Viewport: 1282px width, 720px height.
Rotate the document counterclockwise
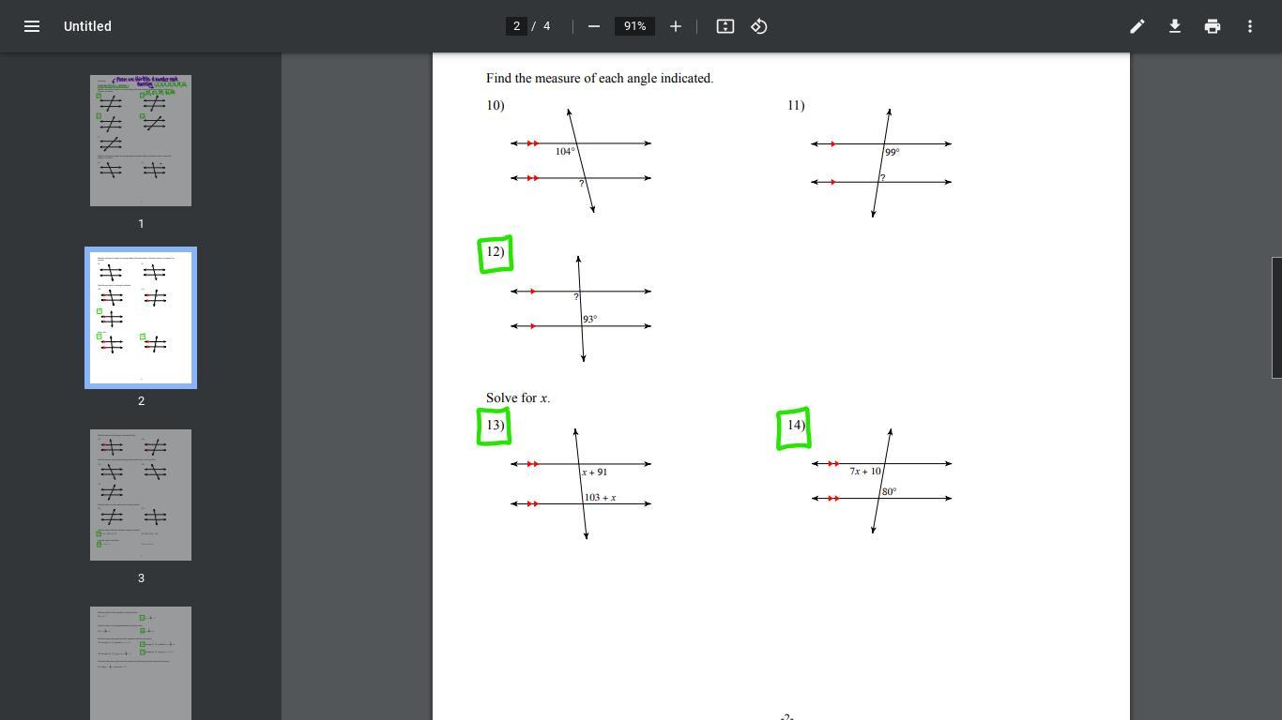click(x=759, y=26)
